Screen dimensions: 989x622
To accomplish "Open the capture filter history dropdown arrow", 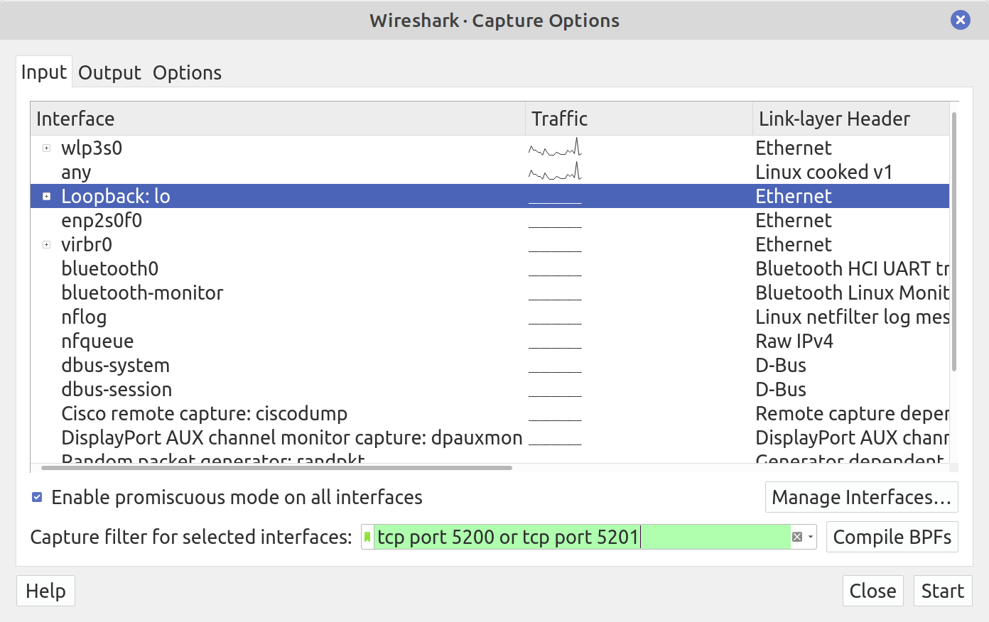I will [x=811, y=538].
